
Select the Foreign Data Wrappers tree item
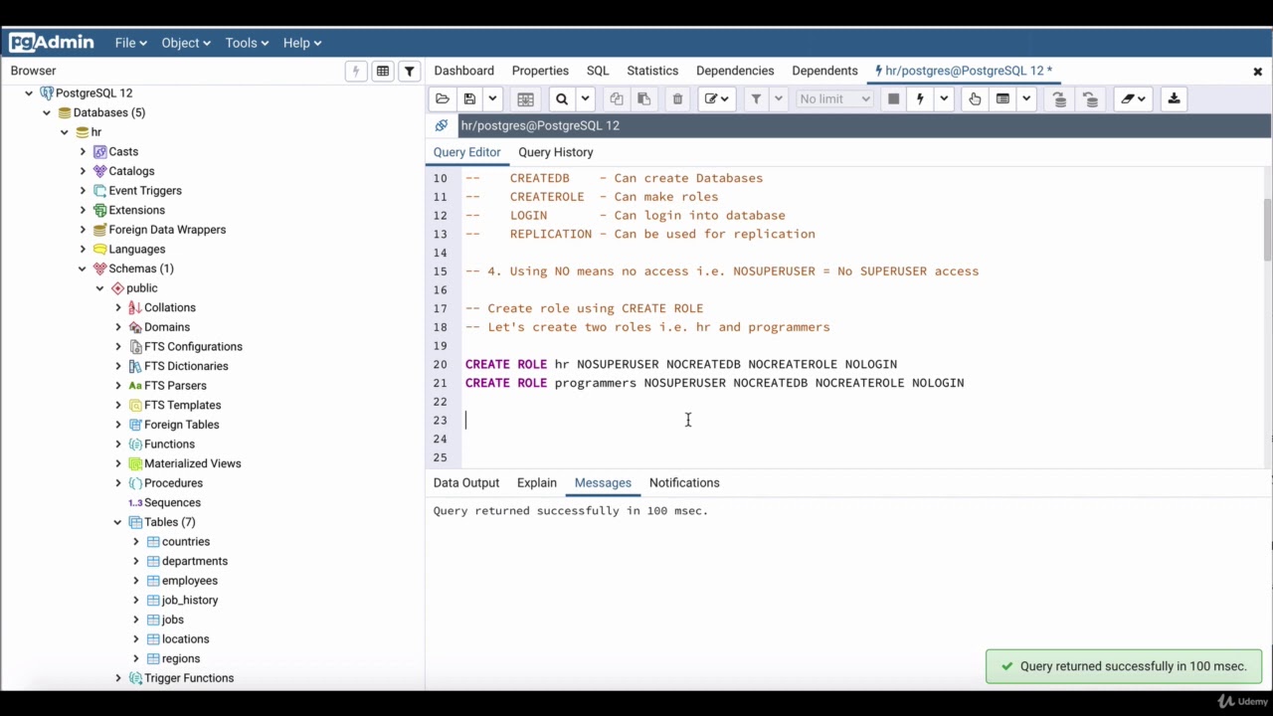[x=167, y=230]
